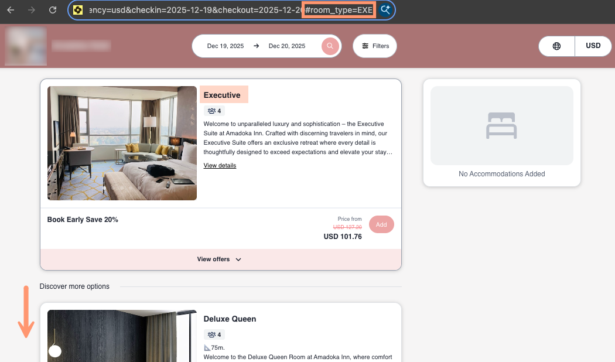Click the URL text in address bar
Viewport: 615px width, 362px height.
231,10
